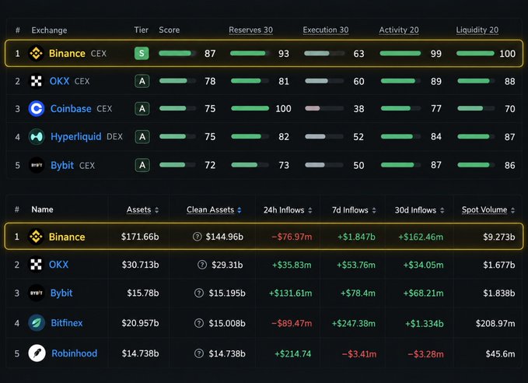528x383 pixels.
Task: Click the Bitfinex leaf logo icon
Action: point(37,323)
